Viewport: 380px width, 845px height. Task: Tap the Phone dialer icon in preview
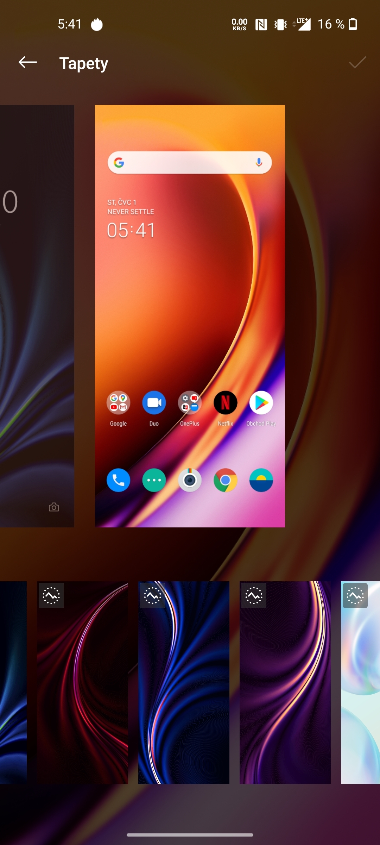(x=118, y=480)
